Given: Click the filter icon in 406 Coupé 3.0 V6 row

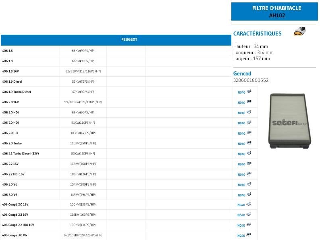Looking at the screenshot, I should 249,235.
